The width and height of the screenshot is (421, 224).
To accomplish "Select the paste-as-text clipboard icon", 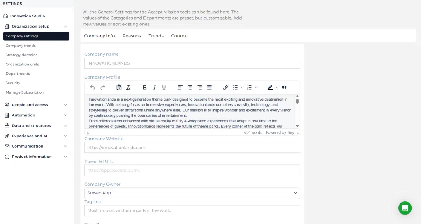I will tap(119, 88).
